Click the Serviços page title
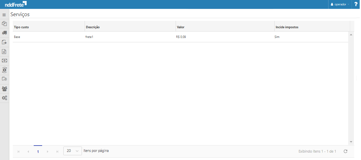Image resolution: width=361 pixels, height=160 pixels. coord(20,14)
